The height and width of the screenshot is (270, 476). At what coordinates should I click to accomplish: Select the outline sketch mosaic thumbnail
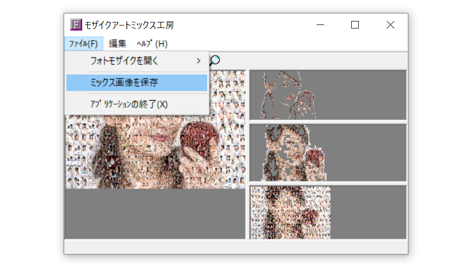pos(328,95)
